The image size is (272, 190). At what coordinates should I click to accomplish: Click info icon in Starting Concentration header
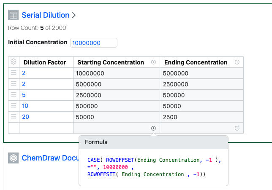point(153,62)
